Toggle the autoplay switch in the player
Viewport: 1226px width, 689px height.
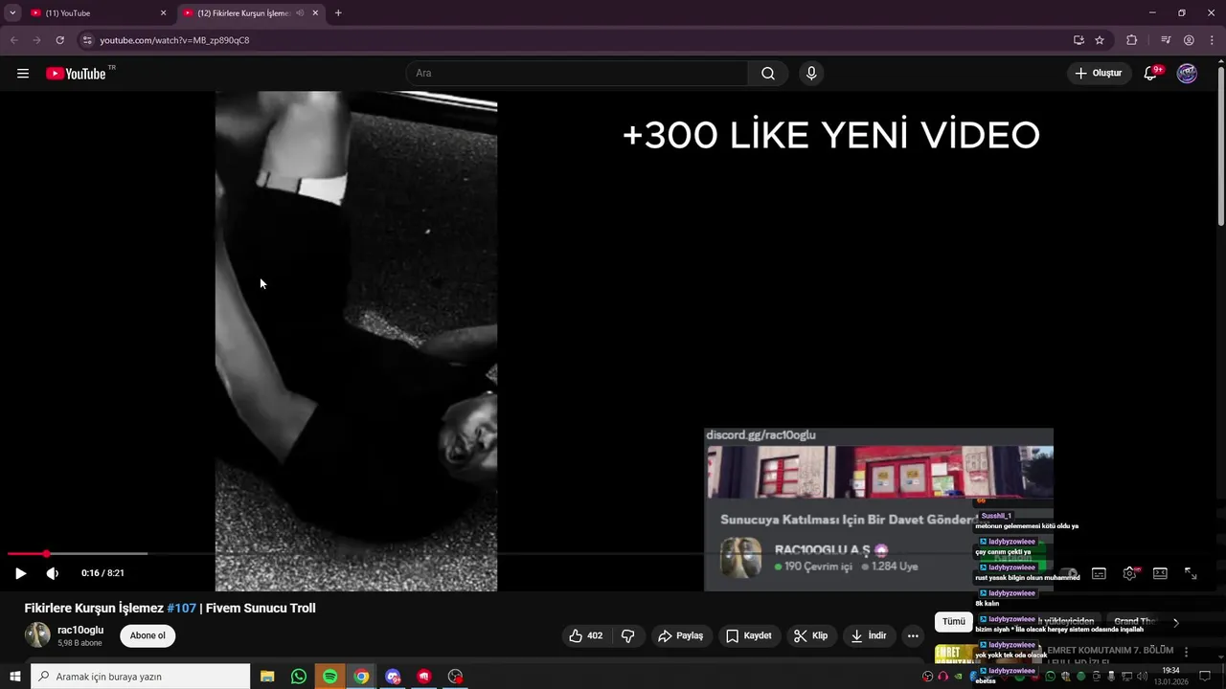pos(1069,573)
